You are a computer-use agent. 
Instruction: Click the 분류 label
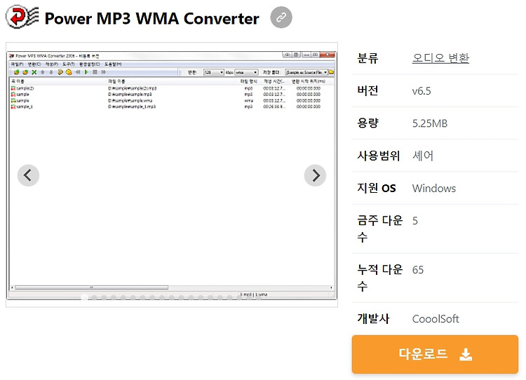point(367,58)
